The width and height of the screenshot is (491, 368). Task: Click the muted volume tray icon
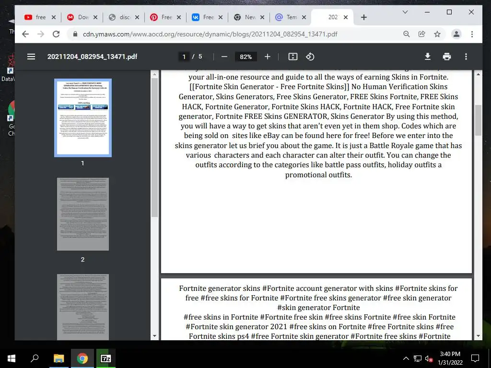(428, 358)
